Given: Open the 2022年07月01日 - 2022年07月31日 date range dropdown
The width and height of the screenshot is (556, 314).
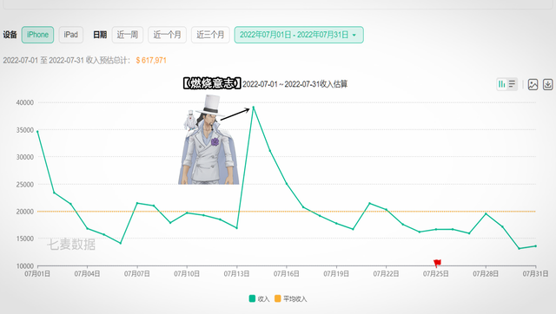Looking at the screenshot, I should (299, 35).
